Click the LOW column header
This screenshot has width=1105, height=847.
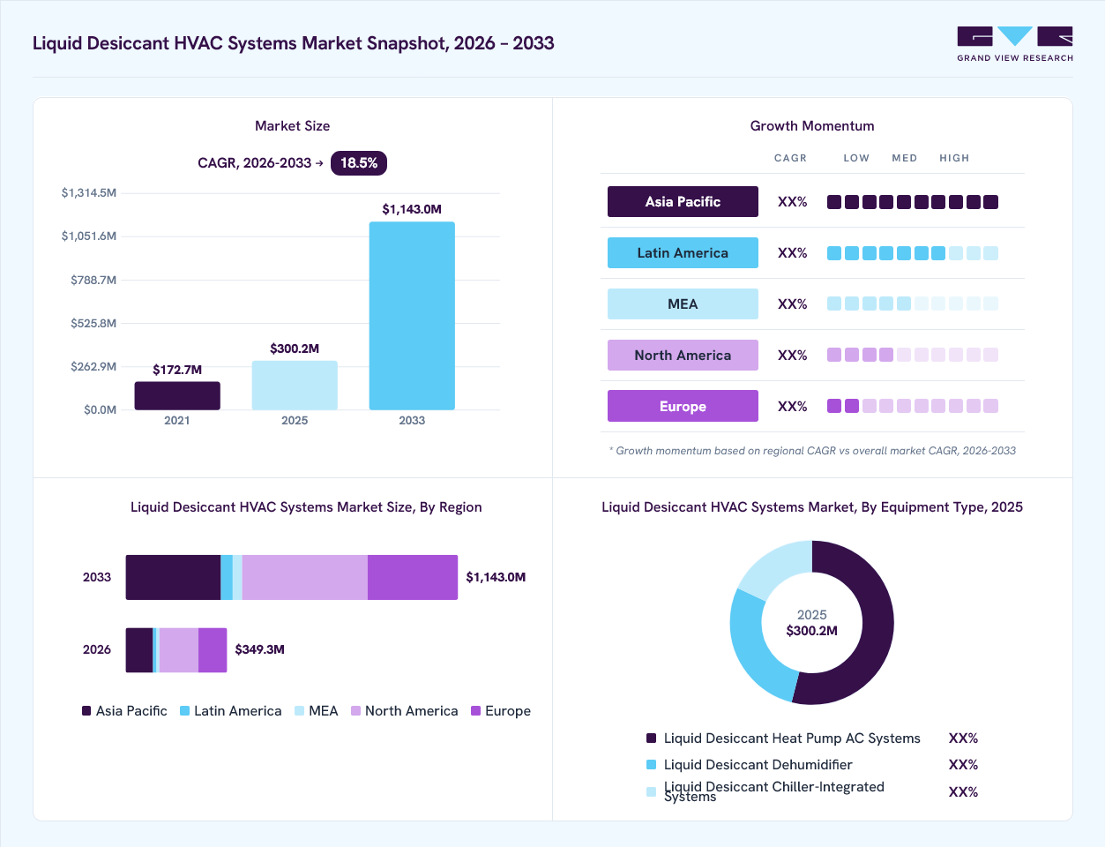(x=856, y=158)
